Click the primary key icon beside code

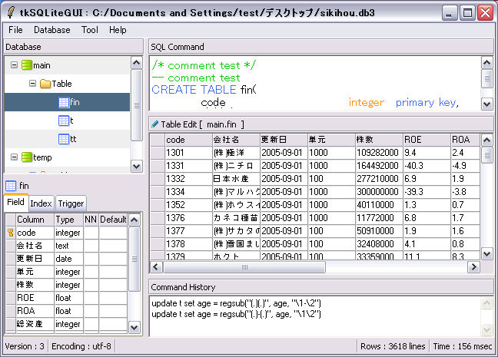[x=10, y=233]
